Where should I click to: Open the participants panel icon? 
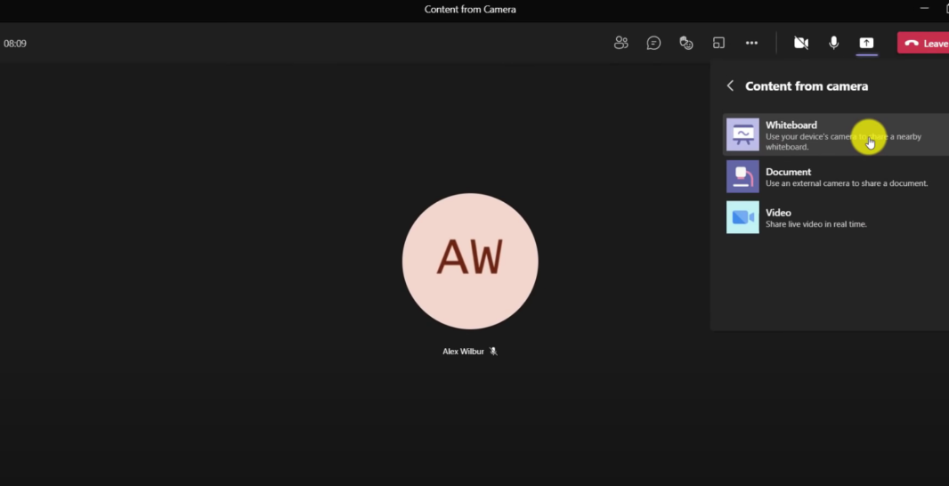[x=621, y=43]
